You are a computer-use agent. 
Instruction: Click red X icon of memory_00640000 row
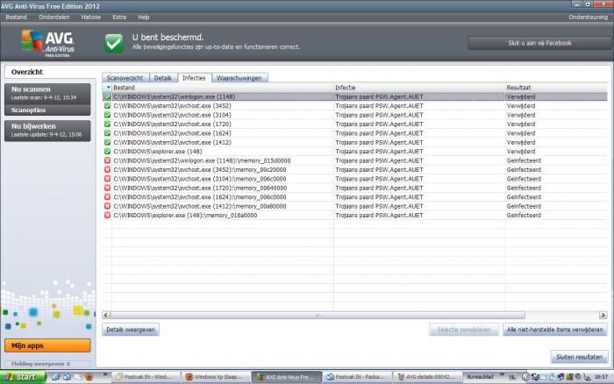pos(107,188)
